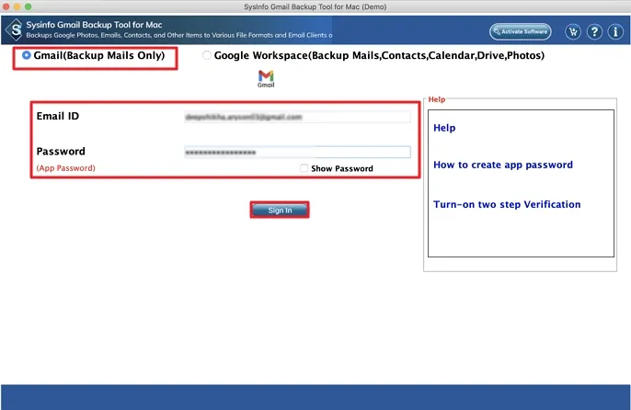Open the shopping cart purchase icon
Image resolution: width=631 pixels, height=410 pixels.
point(573,31)
